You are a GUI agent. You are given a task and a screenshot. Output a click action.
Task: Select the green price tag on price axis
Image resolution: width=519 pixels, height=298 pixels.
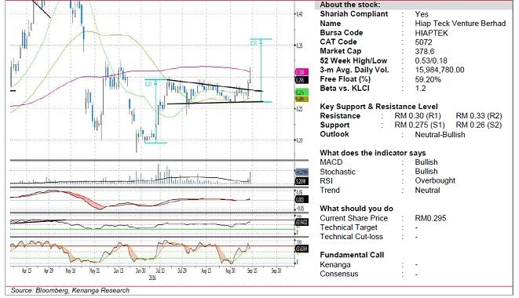click(x=302, y=93)
